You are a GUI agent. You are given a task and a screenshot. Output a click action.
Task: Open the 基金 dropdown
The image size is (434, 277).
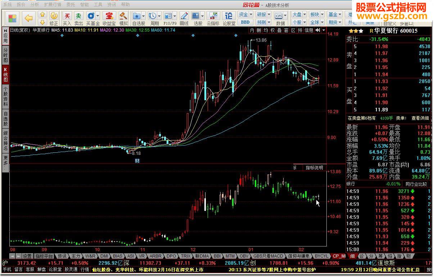pyautogui.click(x=335, y=14)
